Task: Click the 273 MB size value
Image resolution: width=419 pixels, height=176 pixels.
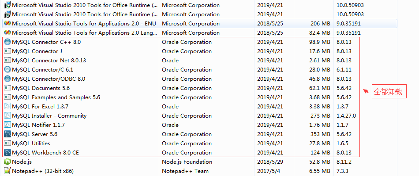Action: point(320,116)
